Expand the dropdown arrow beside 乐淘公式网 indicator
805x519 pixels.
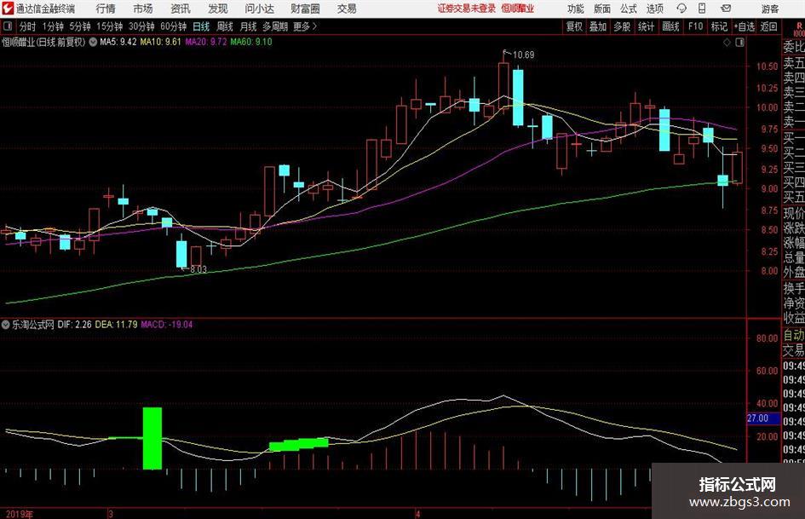pos(6,325)
